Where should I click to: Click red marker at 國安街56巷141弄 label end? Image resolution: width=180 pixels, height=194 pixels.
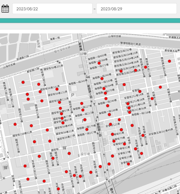[57, 89]
